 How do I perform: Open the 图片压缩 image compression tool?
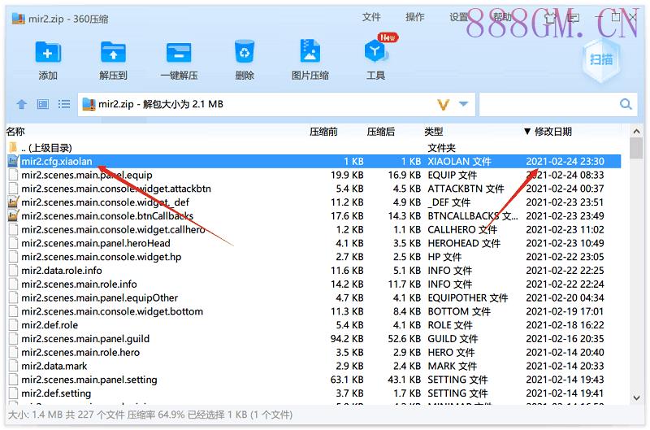pyautogui.click(x=310, y=51)
